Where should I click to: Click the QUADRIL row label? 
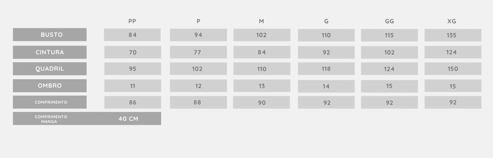coord(50,69)
